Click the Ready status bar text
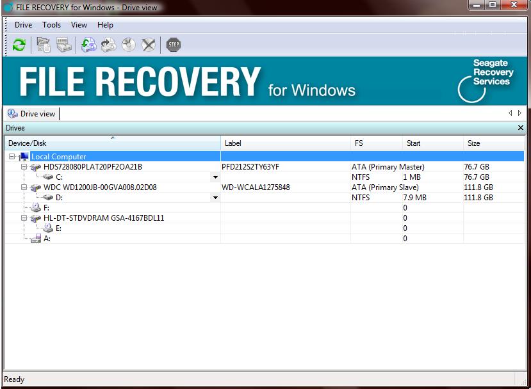Image resolution: width=531 pixels, height=389 pixels. tap(14, 379)
